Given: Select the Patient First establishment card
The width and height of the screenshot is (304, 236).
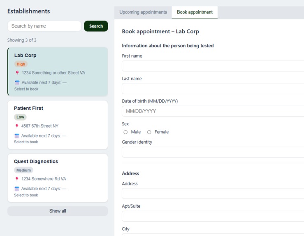Looking at the screenshot, I should coord(58,125).
